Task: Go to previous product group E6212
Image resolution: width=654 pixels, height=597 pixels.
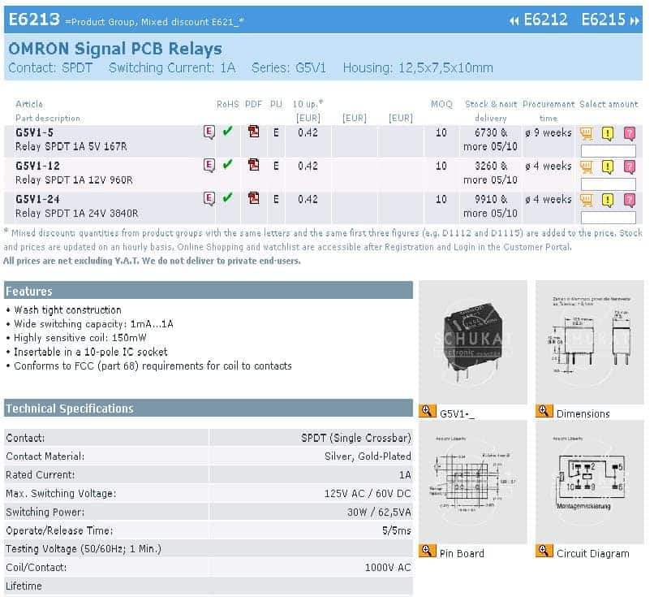Action: pos(539,19)
